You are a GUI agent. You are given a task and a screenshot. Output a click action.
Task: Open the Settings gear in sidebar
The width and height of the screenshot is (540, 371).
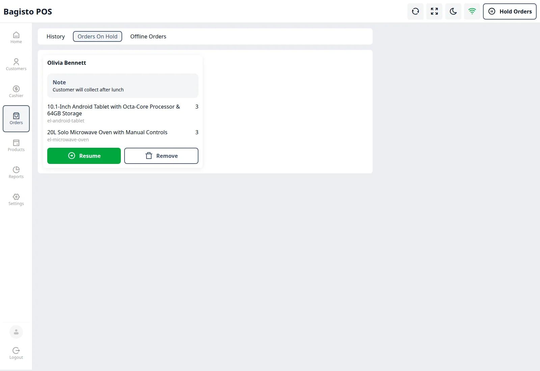coord(16,200)
